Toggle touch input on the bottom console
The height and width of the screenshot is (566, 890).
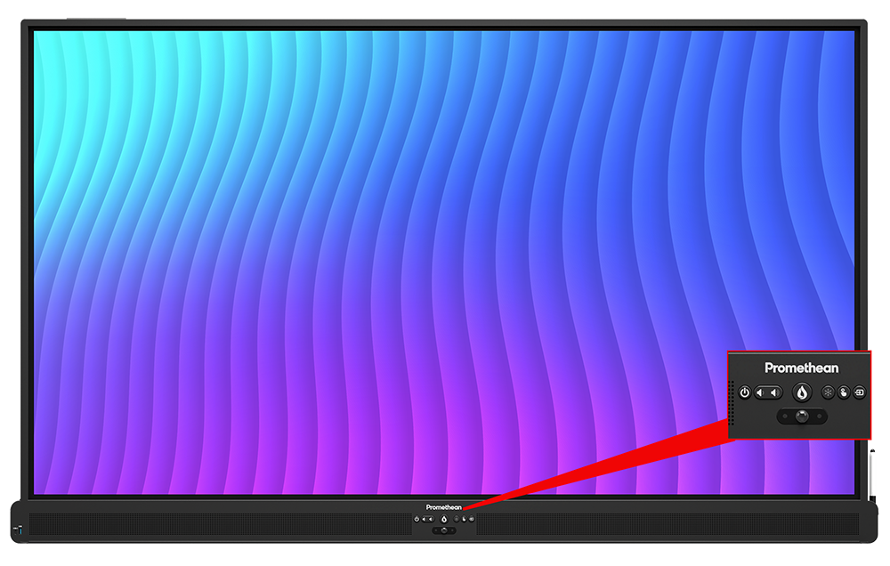pyautogui.click(x=464, y=518)
